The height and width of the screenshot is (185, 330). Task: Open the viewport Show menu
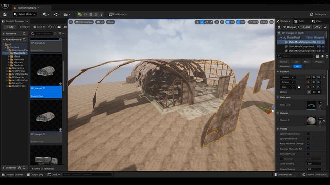tap(110, 22)
